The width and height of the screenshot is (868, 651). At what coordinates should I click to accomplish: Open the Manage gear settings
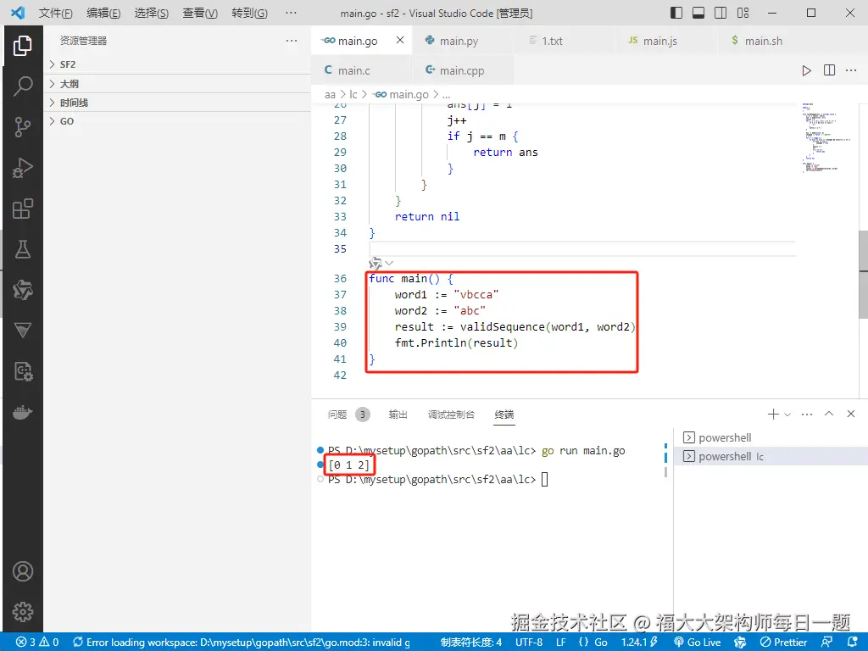(23, 612)
